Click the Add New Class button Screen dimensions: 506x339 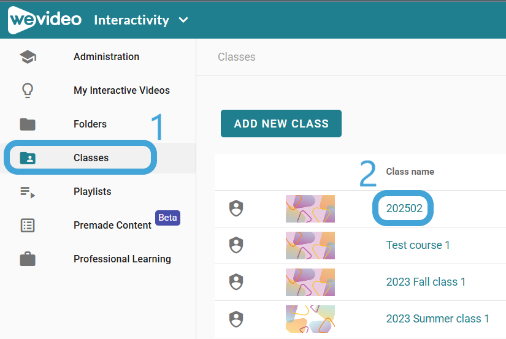tap(281, 124)
